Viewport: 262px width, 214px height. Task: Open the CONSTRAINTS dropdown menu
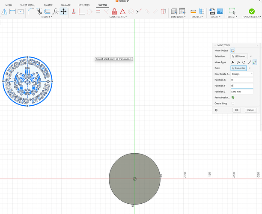pyautogui.click(x=118, y=17)
